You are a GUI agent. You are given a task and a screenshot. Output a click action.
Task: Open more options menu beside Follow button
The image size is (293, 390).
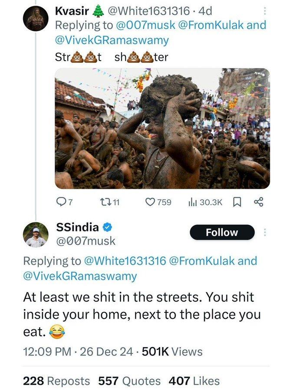tap(266, 233)
